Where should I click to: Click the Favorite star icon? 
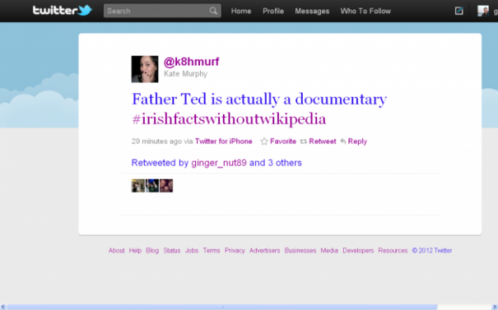click(264, 141)
